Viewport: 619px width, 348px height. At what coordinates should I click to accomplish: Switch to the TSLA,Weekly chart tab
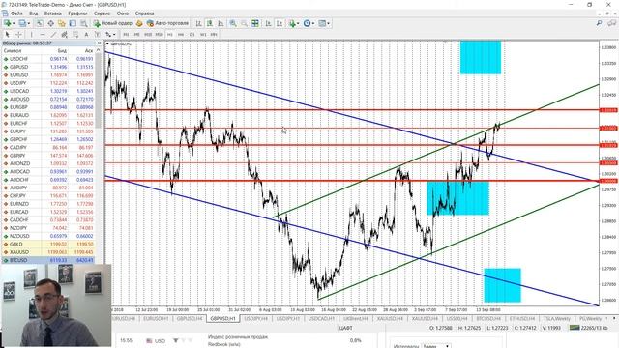[557, 318]
